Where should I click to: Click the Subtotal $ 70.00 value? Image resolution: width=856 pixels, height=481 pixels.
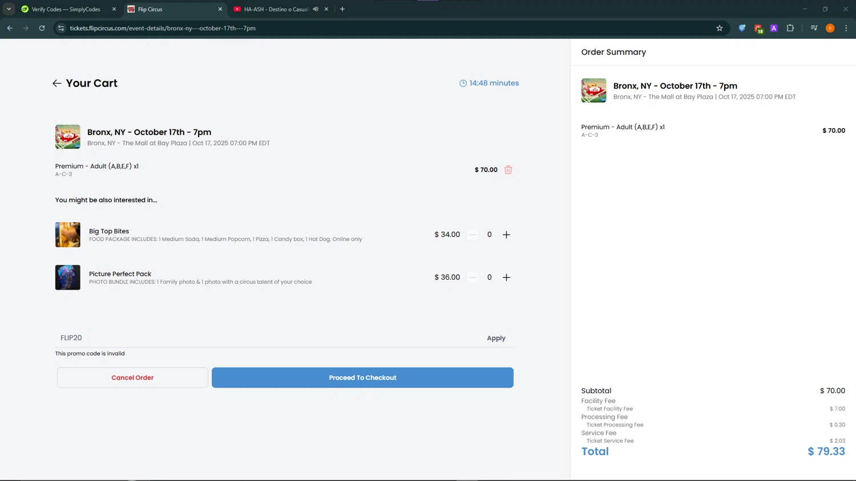(x=833, y=391)
